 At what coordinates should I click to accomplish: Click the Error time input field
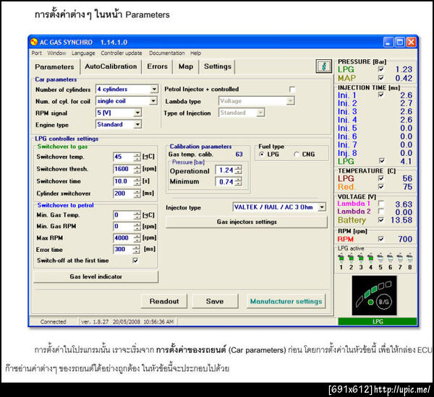[124, 250]
